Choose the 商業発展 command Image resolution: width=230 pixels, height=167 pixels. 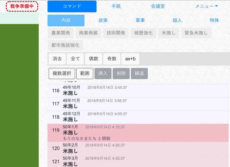[88, 33]
